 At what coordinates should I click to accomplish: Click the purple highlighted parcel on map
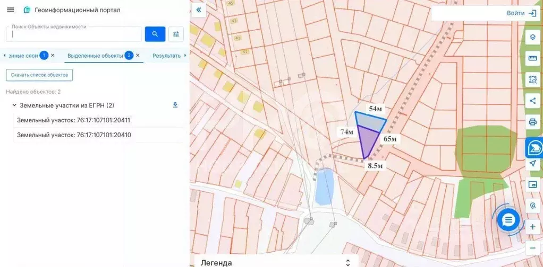point(368,141)
